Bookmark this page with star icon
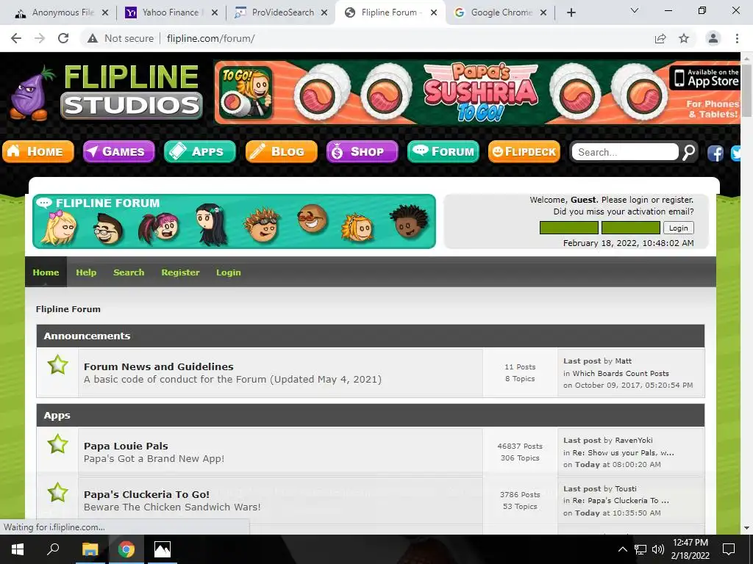The height and width of the screenshot is (564, 753). click(x=684, y=38)
